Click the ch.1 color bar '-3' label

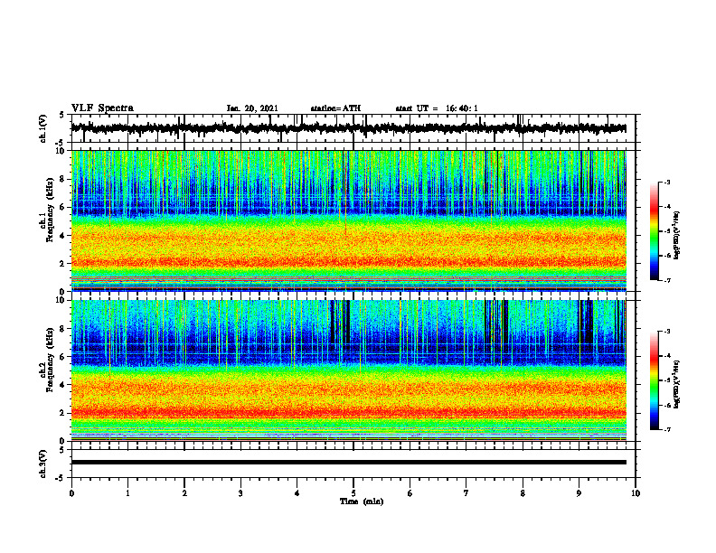point(667,183)
